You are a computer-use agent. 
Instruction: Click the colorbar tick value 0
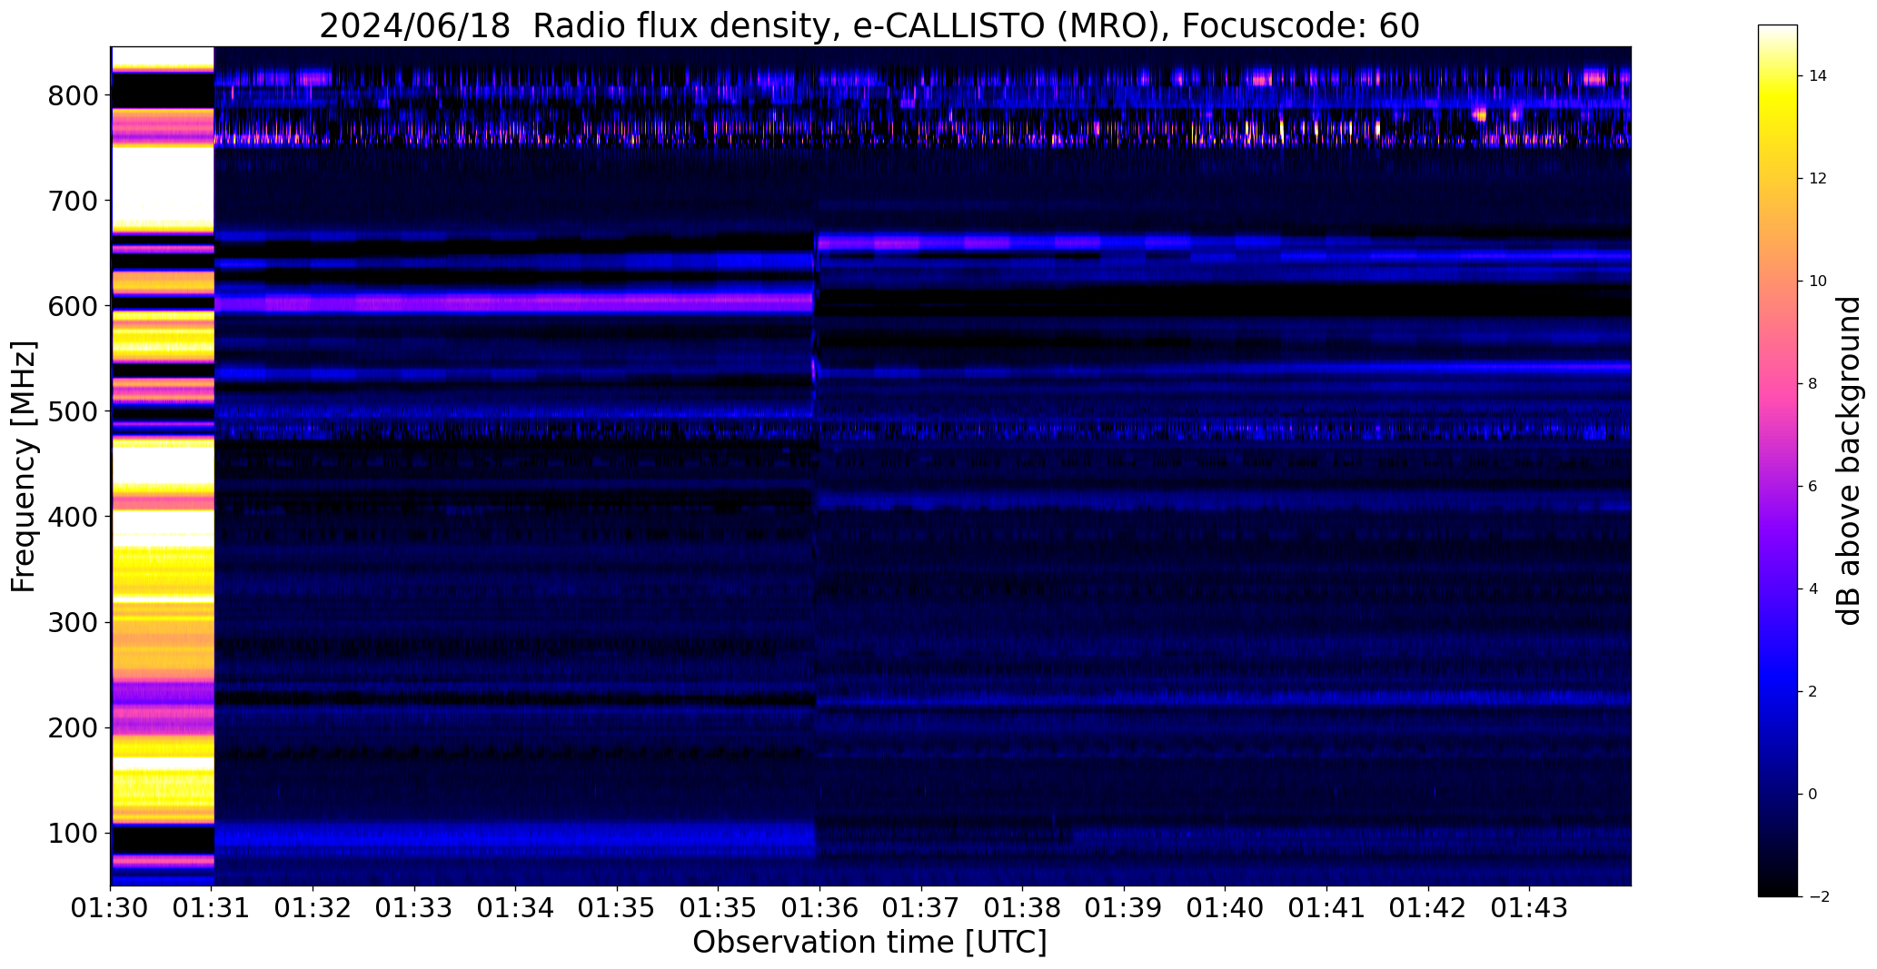1813,795
